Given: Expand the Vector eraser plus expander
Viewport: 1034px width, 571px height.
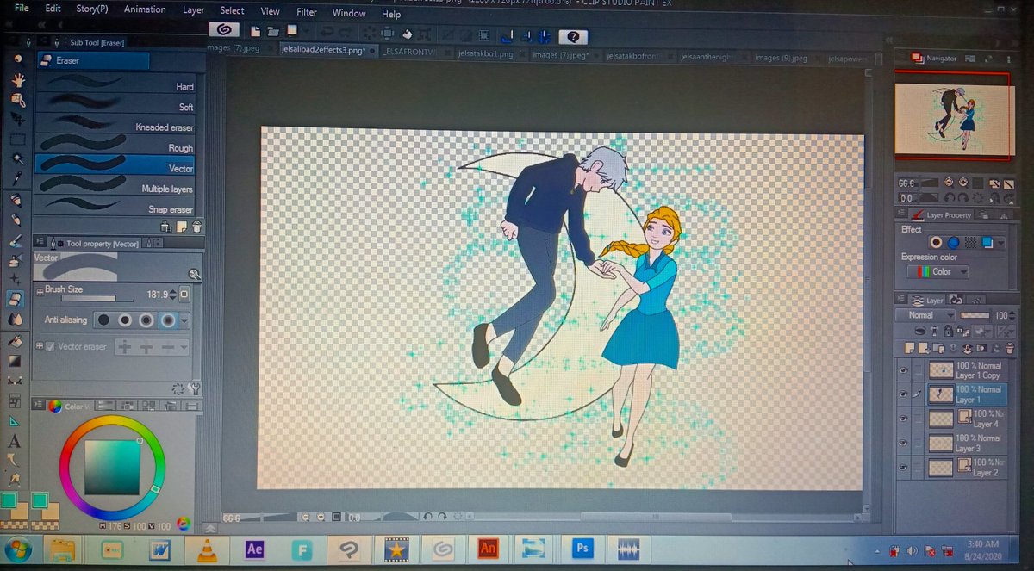Looking at the screenshot, I should 39,346.
